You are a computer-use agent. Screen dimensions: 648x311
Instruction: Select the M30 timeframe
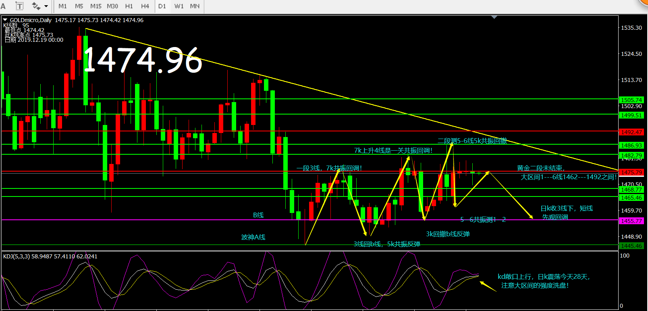(112, 6)
